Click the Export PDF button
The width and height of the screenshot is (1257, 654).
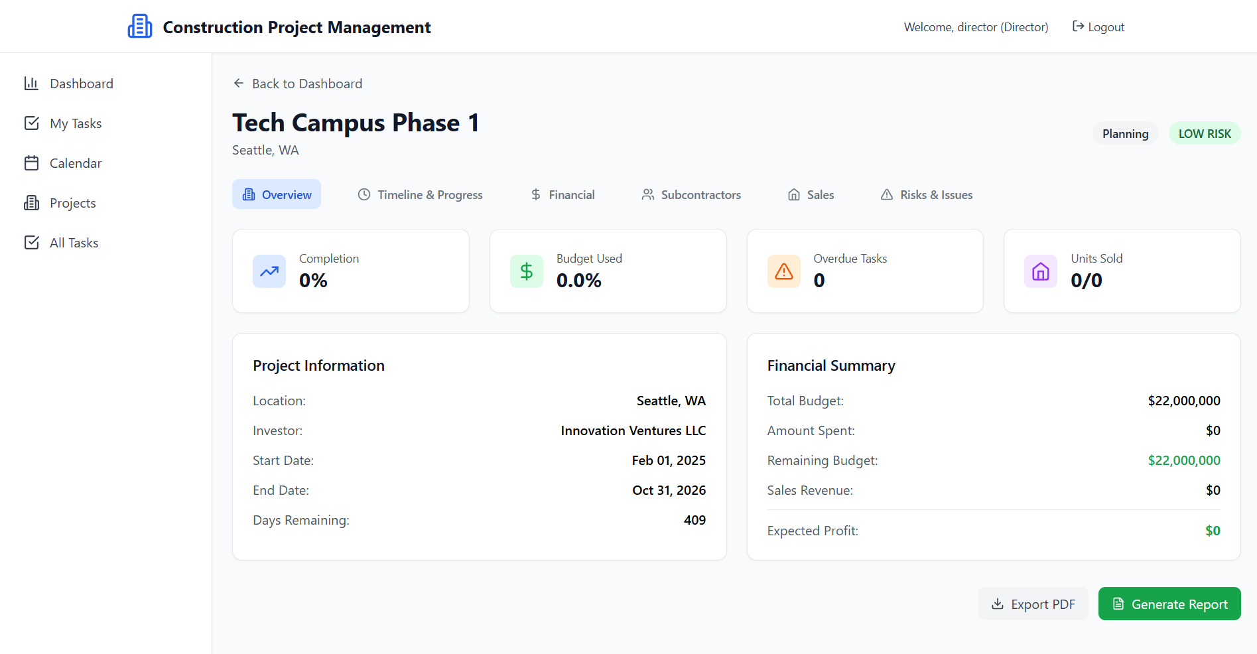[x=1033, y=604]
